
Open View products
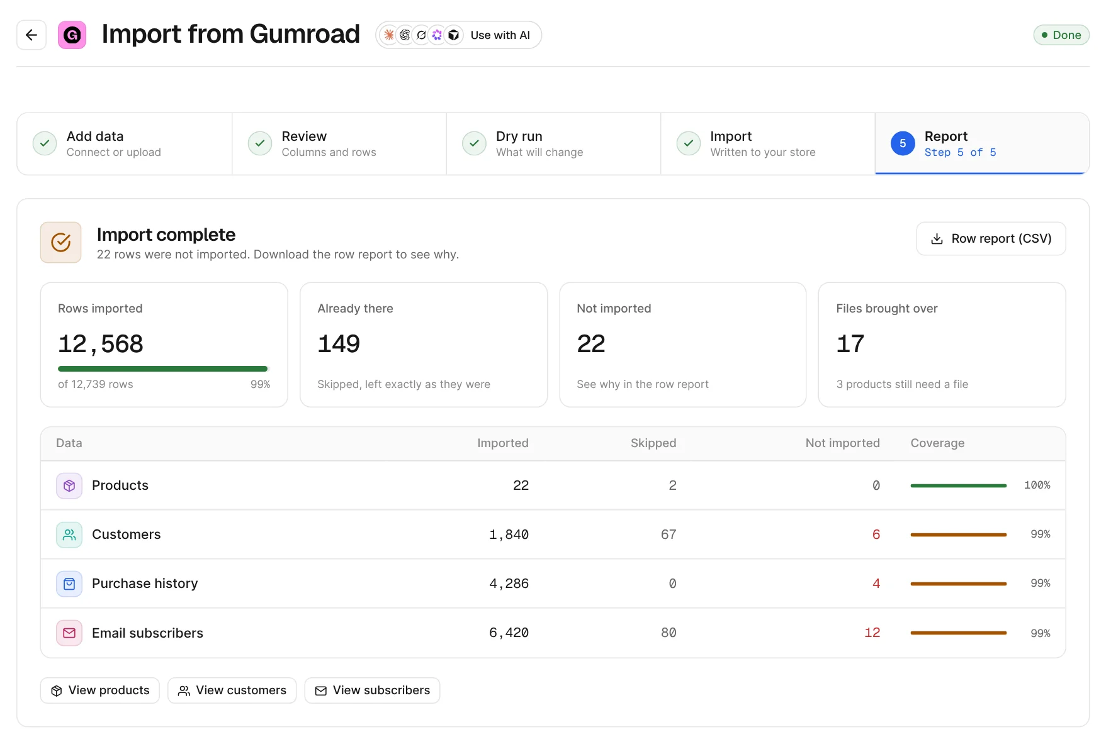coord(100,690)
